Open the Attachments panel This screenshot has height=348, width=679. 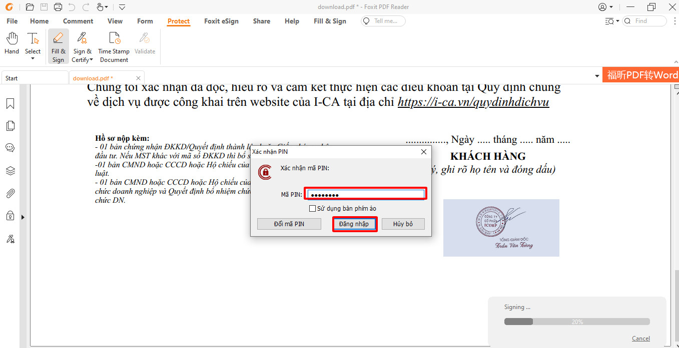[x=11, y=193]
